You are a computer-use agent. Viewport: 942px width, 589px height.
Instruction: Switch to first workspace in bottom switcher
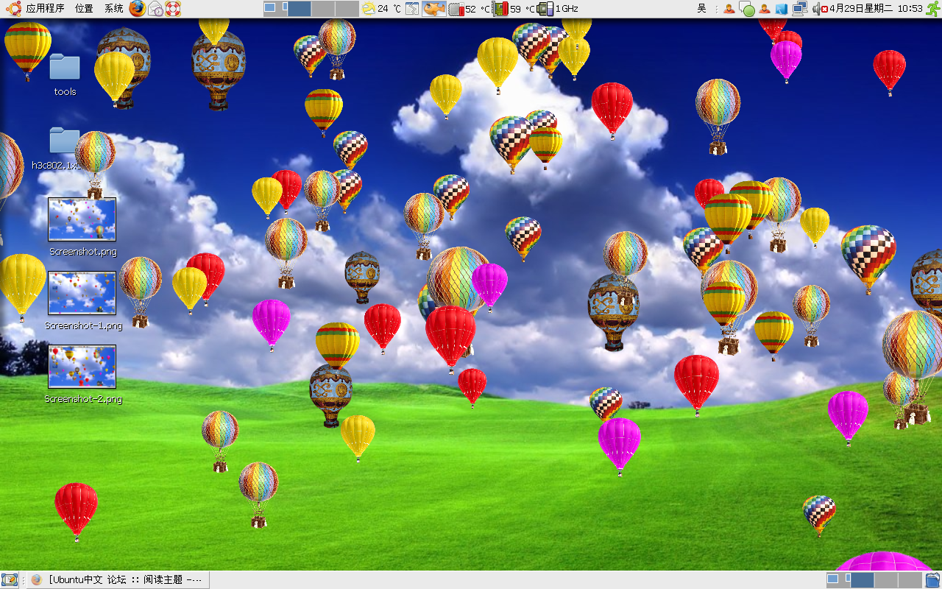click(x=838, y=579)
